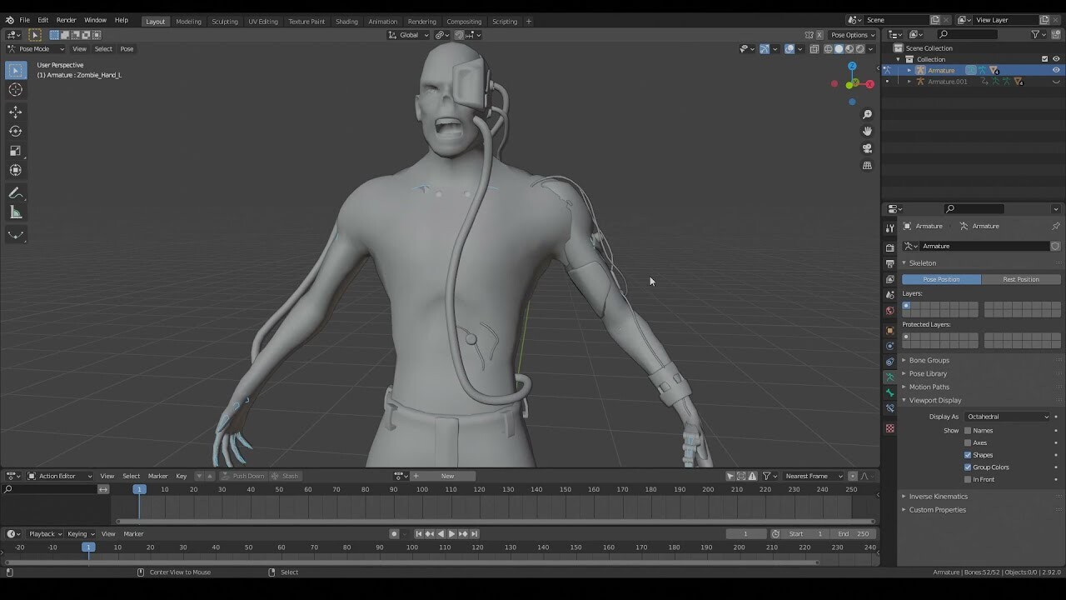Click the outliner filter funnel icon
This screenshot has width=1066, height=600.
(1035, 34)
